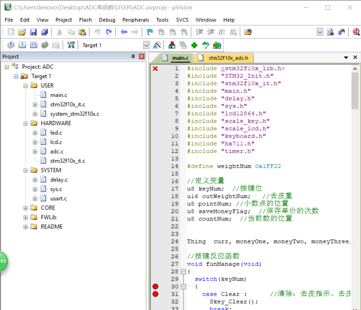Cut the selection with the scissors icon
This screenshot has height=310, width=361.
tap(60, 32)
